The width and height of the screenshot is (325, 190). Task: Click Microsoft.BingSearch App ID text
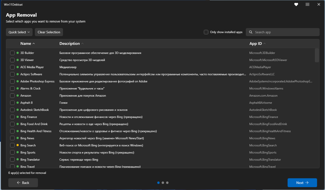click(263, 145)
